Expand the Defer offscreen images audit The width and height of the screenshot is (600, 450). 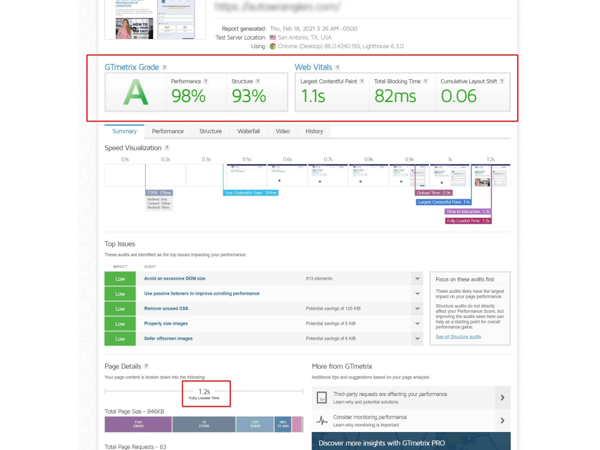(x=418, y=338)
